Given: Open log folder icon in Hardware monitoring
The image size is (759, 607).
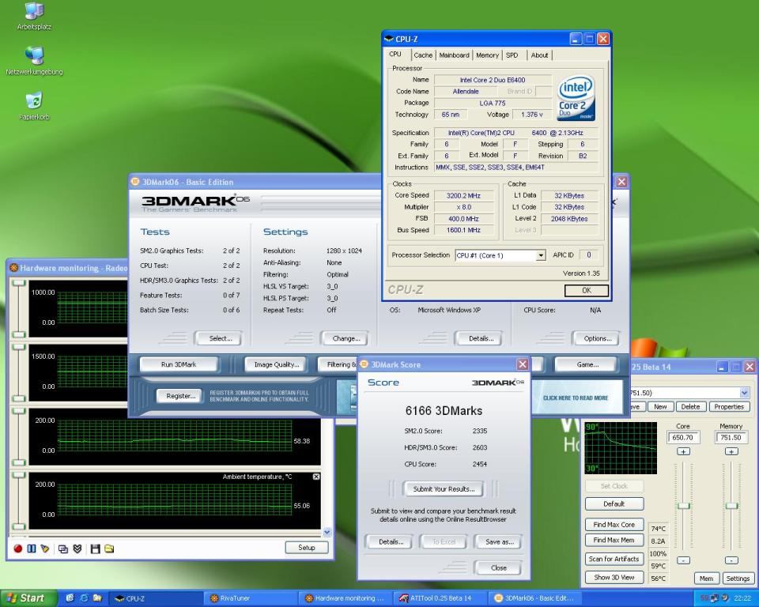Looking at the screenshot, I should [109, 549].
